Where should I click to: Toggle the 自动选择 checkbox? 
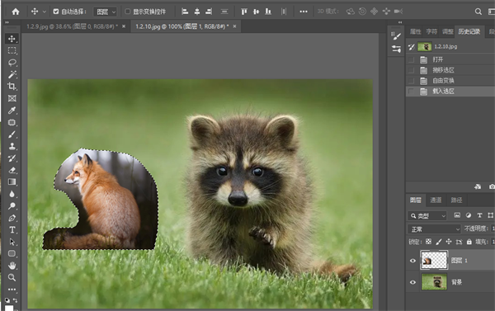(56, 12)
